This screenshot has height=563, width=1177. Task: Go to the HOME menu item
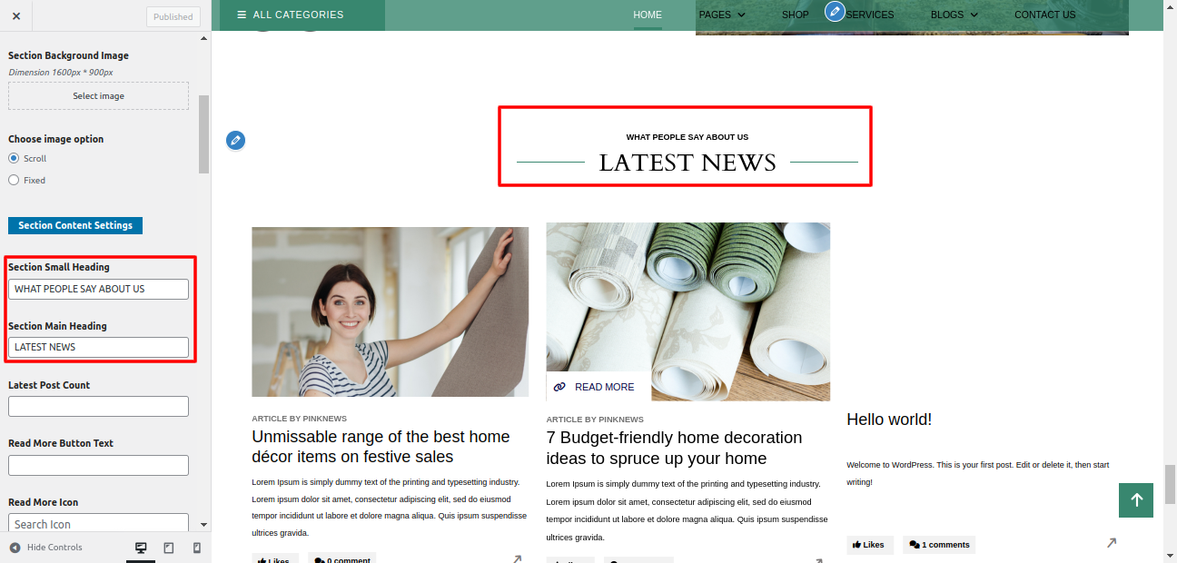tap(648, 15)
